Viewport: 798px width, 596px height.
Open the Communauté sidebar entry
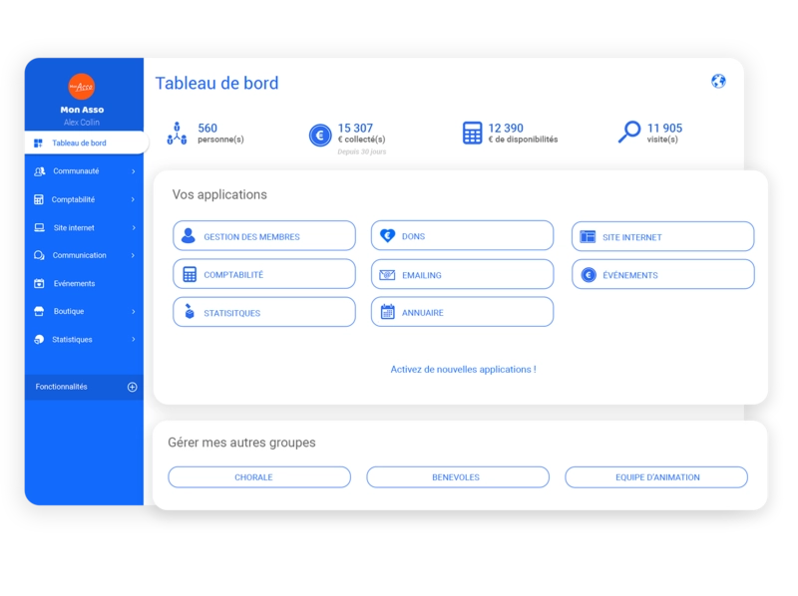(84, 171)
